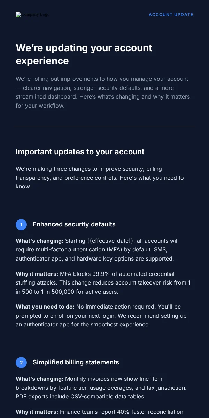The image size is (209, 418).
Task: Click the ACCOUNT UPDATE label
Action: tap(171, 15)
